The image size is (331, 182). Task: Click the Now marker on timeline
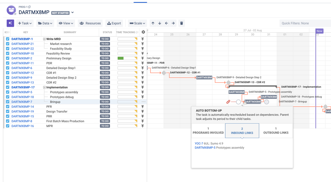click(x=319, y=31)
